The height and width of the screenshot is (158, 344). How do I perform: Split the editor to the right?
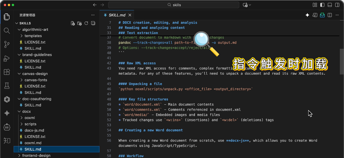click(x=330, y=15)
